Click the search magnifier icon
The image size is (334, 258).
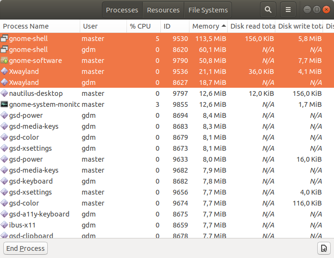268,10
